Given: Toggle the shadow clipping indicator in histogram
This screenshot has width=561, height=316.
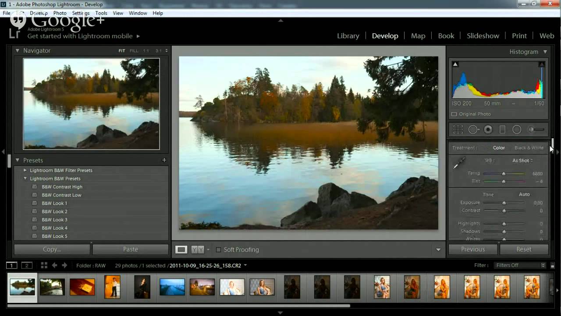Looking at the screenshot, I should pyautogui.click(x=455, y=64).
